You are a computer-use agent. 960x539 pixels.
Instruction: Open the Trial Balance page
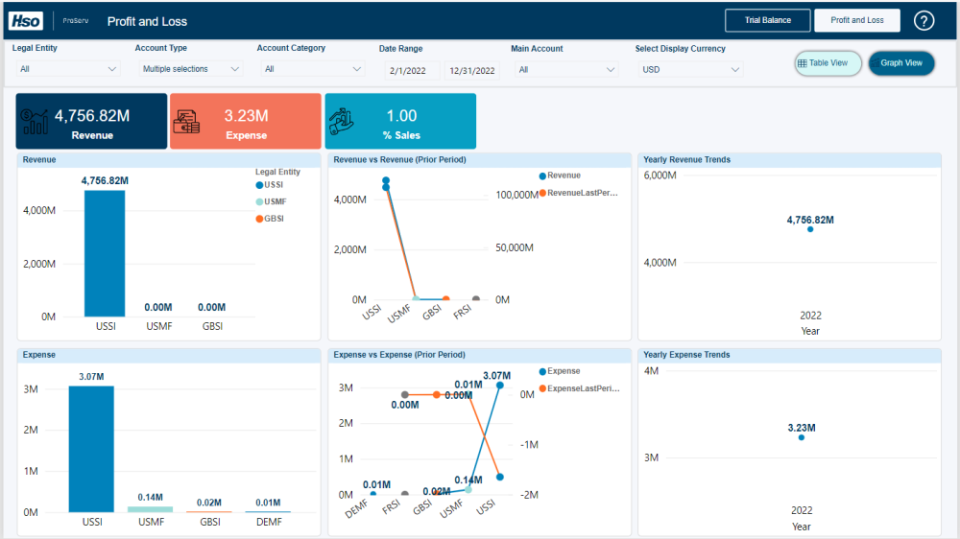tap(768, 20)
